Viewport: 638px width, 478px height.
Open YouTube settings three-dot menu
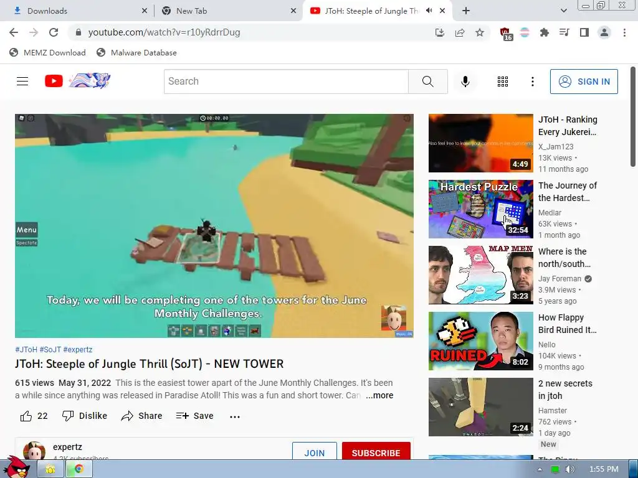pyautogui.click(x=533, y=82)
